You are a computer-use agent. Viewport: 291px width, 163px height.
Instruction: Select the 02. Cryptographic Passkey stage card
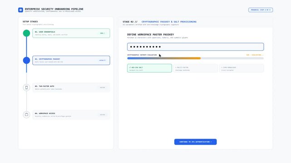pyautogui.click(x=71, y=60)
